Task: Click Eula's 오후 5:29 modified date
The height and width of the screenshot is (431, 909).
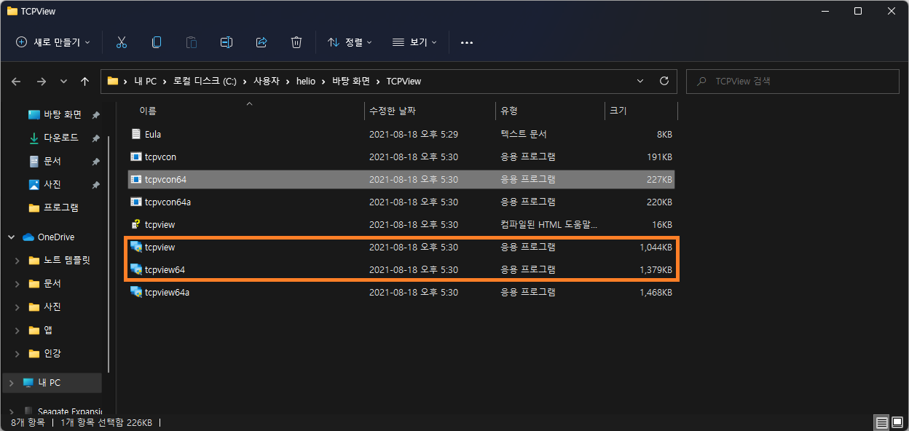Action: coord(414,135)
